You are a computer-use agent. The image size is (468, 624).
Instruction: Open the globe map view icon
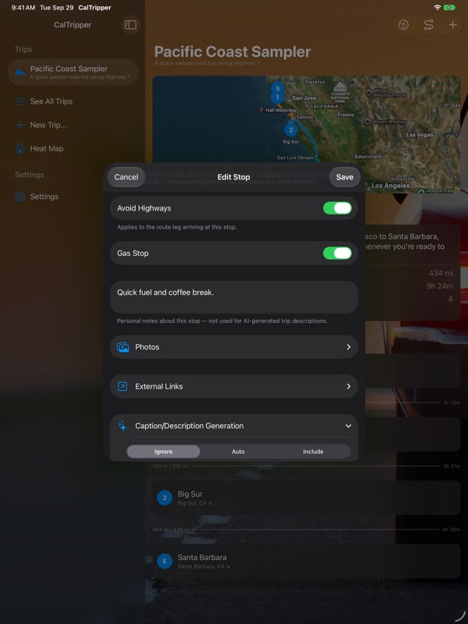pos(403,25)
